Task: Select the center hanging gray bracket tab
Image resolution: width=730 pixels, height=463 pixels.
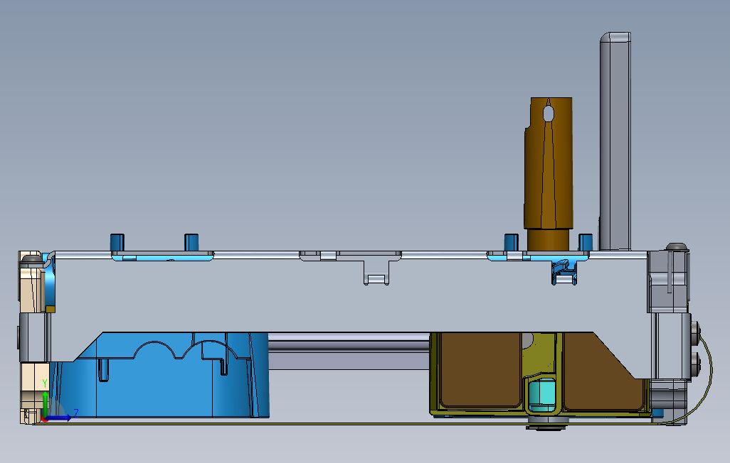Action: (x=376, y=273)
